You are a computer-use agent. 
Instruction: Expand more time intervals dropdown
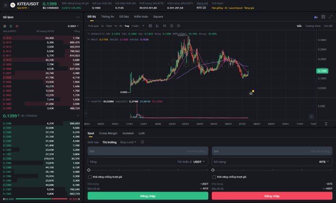[143, 26]
